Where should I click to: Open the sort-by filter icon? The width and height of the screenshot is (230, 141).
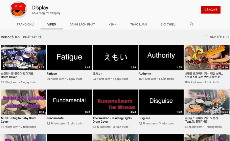[206, 37]
